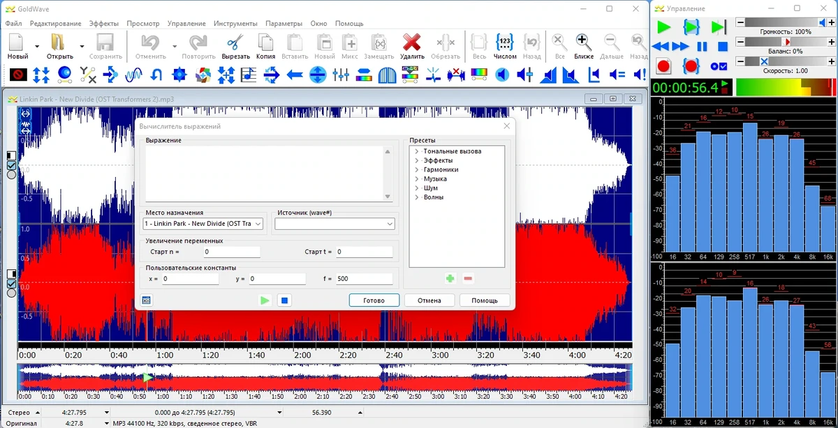Screen dimensions: 838x428
Task: Open the Источник (wave#) combo box
Action: (335, 224)
